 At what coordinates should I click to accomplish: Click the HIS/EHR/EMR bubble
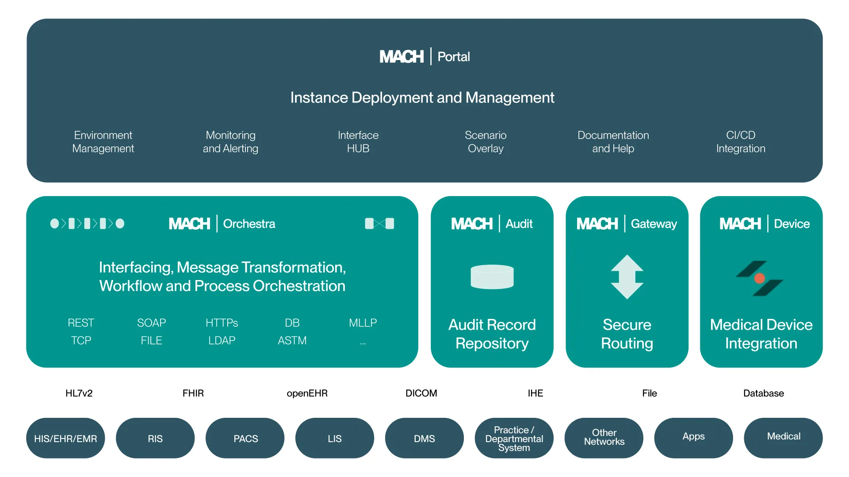coord(65,438)
